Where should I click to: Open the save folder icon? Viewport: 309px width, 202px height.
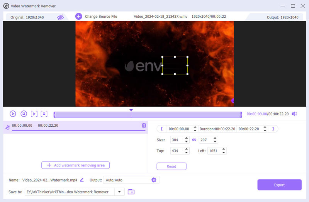point(131,192)
